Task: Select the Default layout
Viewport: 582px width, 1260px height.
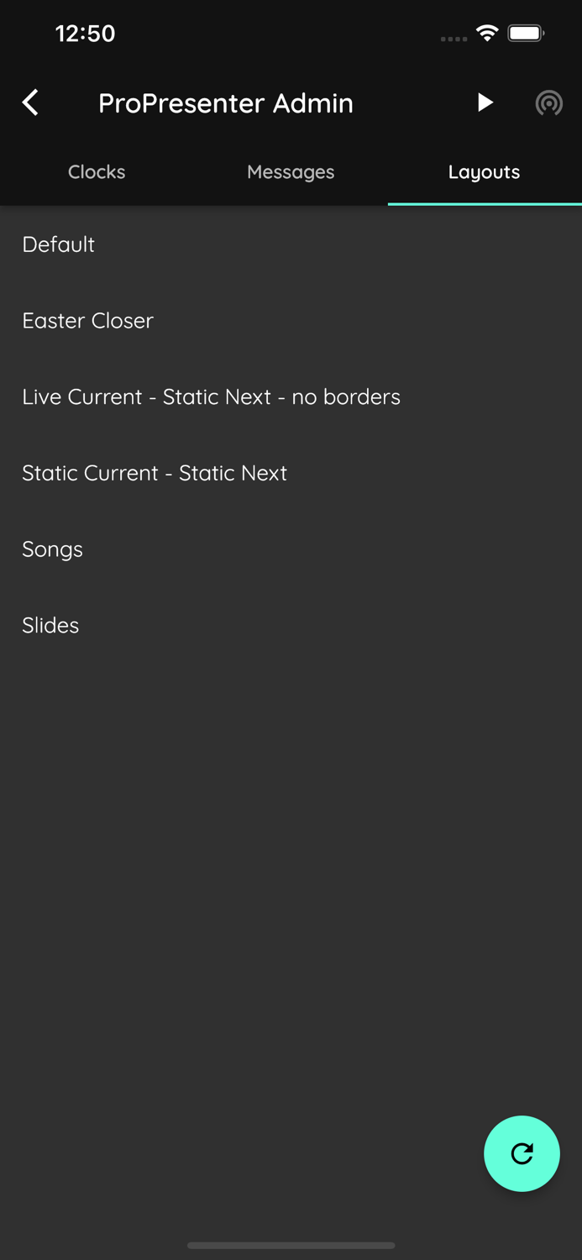Action: pos(58,244)
